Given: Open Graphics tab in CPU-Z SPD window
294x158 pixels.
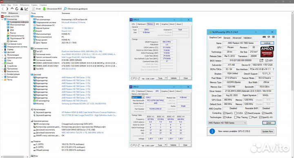Looking at the screenshot, I should pyautogui.click(x=165, y=91).
